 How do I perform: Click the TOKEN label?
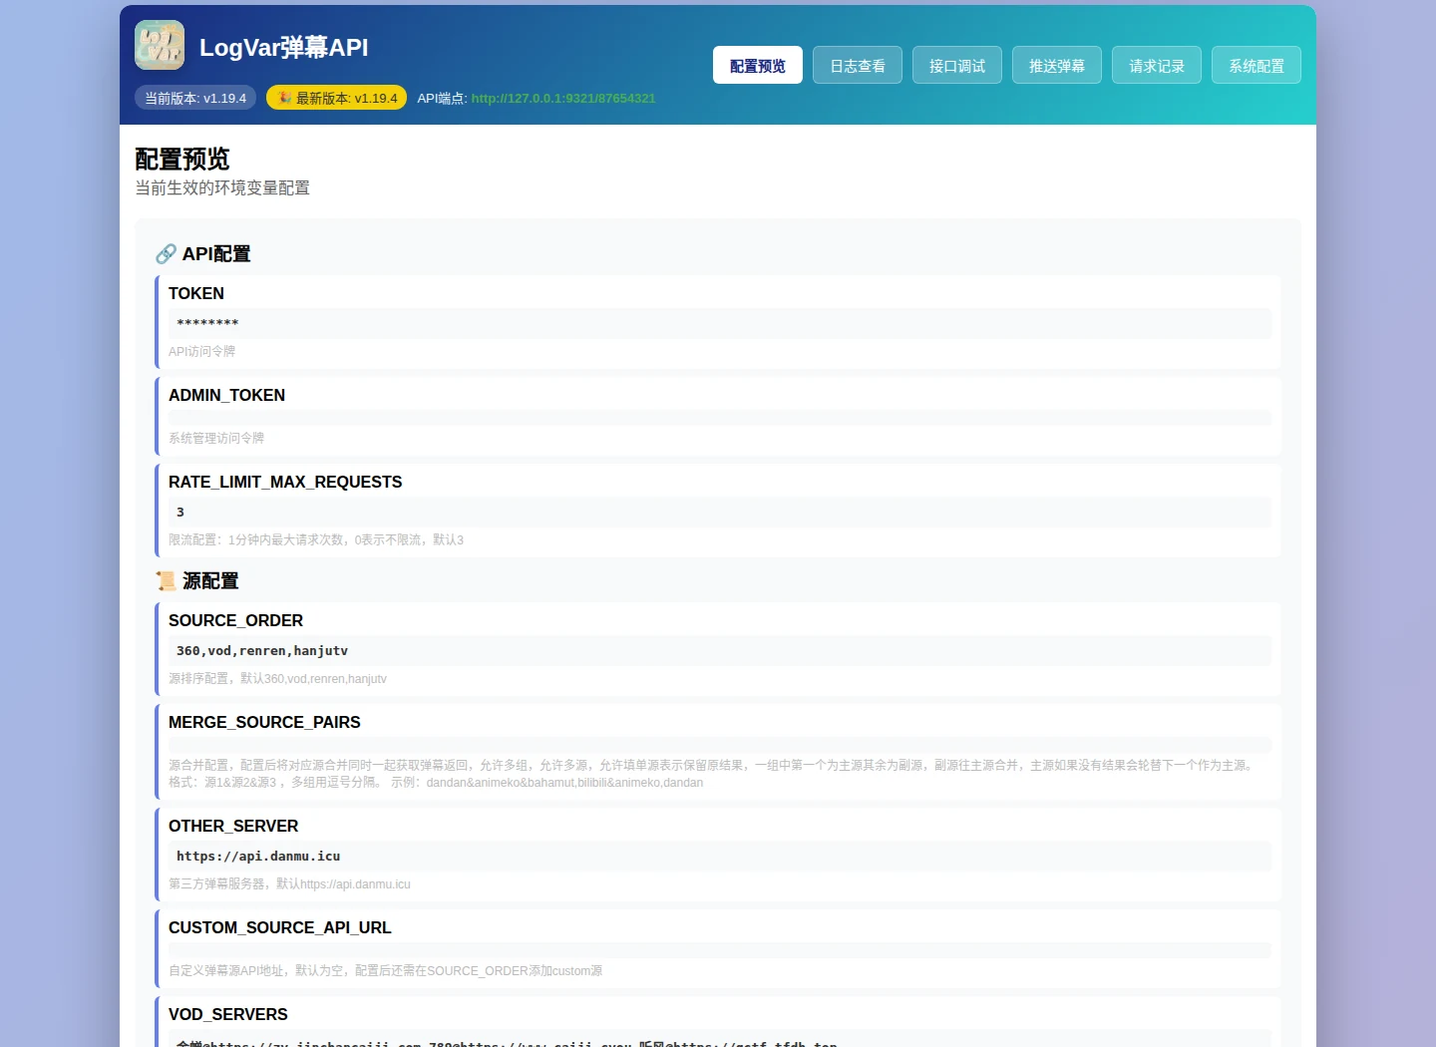[196, 293]
